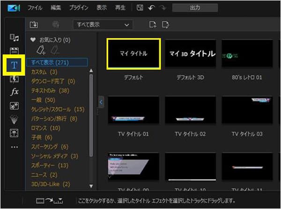Select the TV タイトル 03 thumbnail
The image size is (281, 209).
click(247, 110)
